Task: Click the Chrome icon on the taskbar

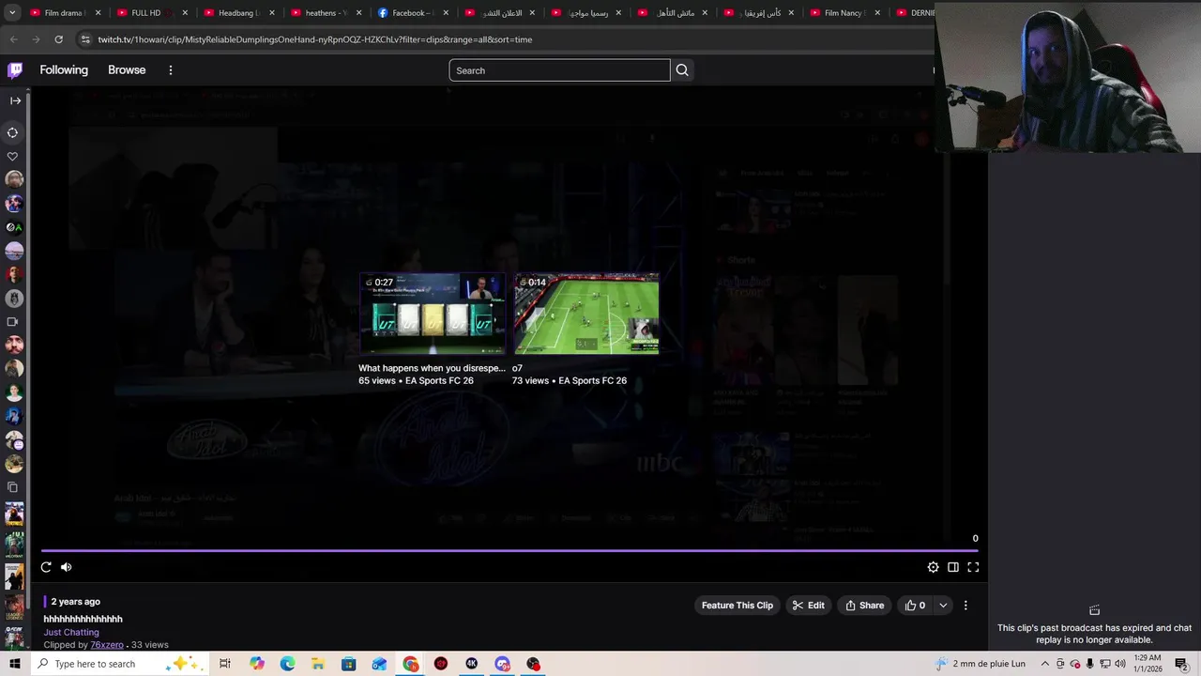Action: pos(411,664)
